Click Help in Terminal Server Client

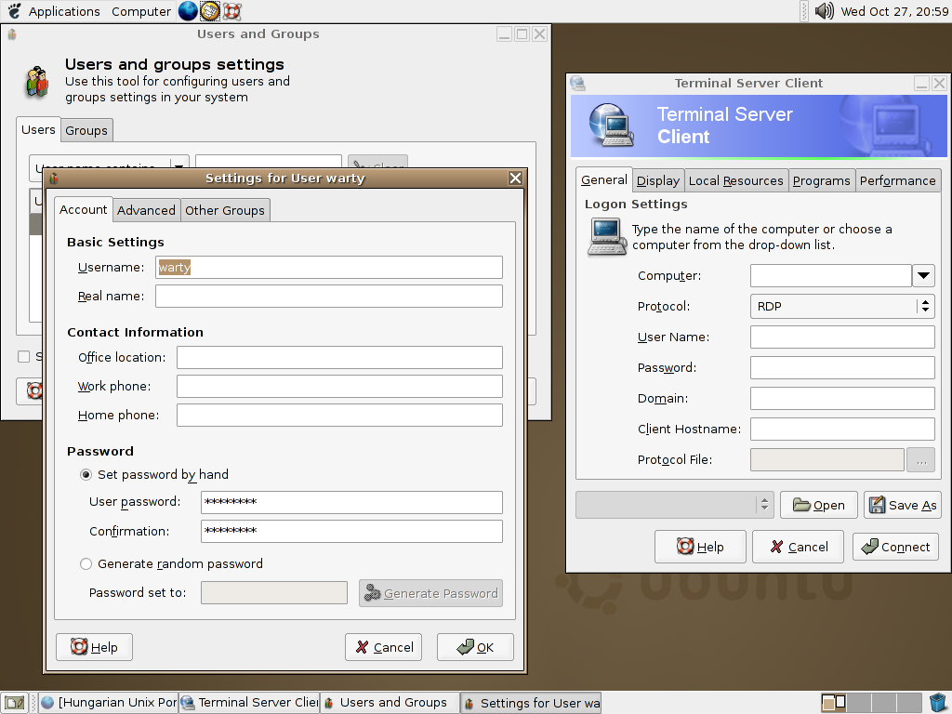pos(700,547)
